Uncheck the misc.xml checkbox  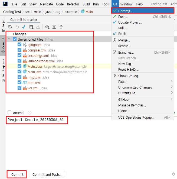pyautogui.click(x=19, y=77)
